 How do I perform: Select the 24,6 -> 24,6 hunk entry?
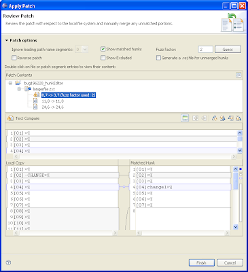52,107
